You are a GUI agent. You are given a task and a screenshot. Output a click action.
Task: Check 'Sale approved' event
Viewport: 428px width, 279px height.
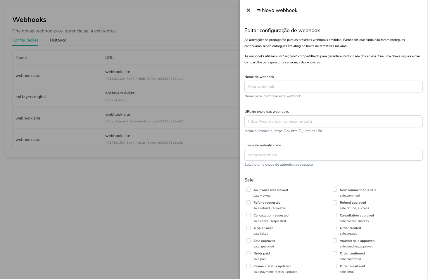pyautogui.click(x=248, y=240)
